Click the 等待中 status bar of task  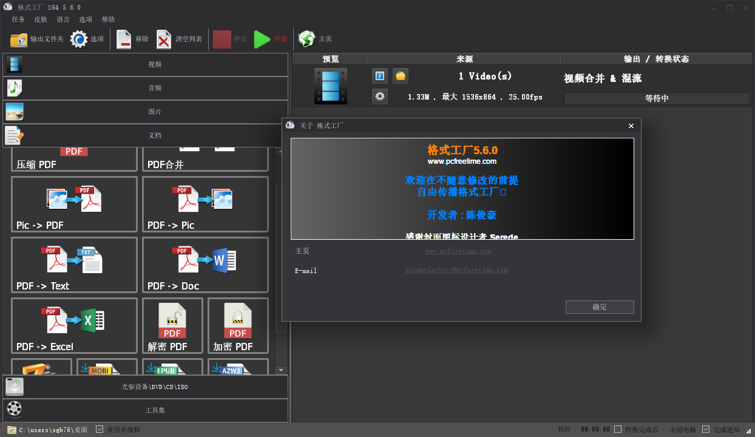pyautogui.click(x=657, y=98)
